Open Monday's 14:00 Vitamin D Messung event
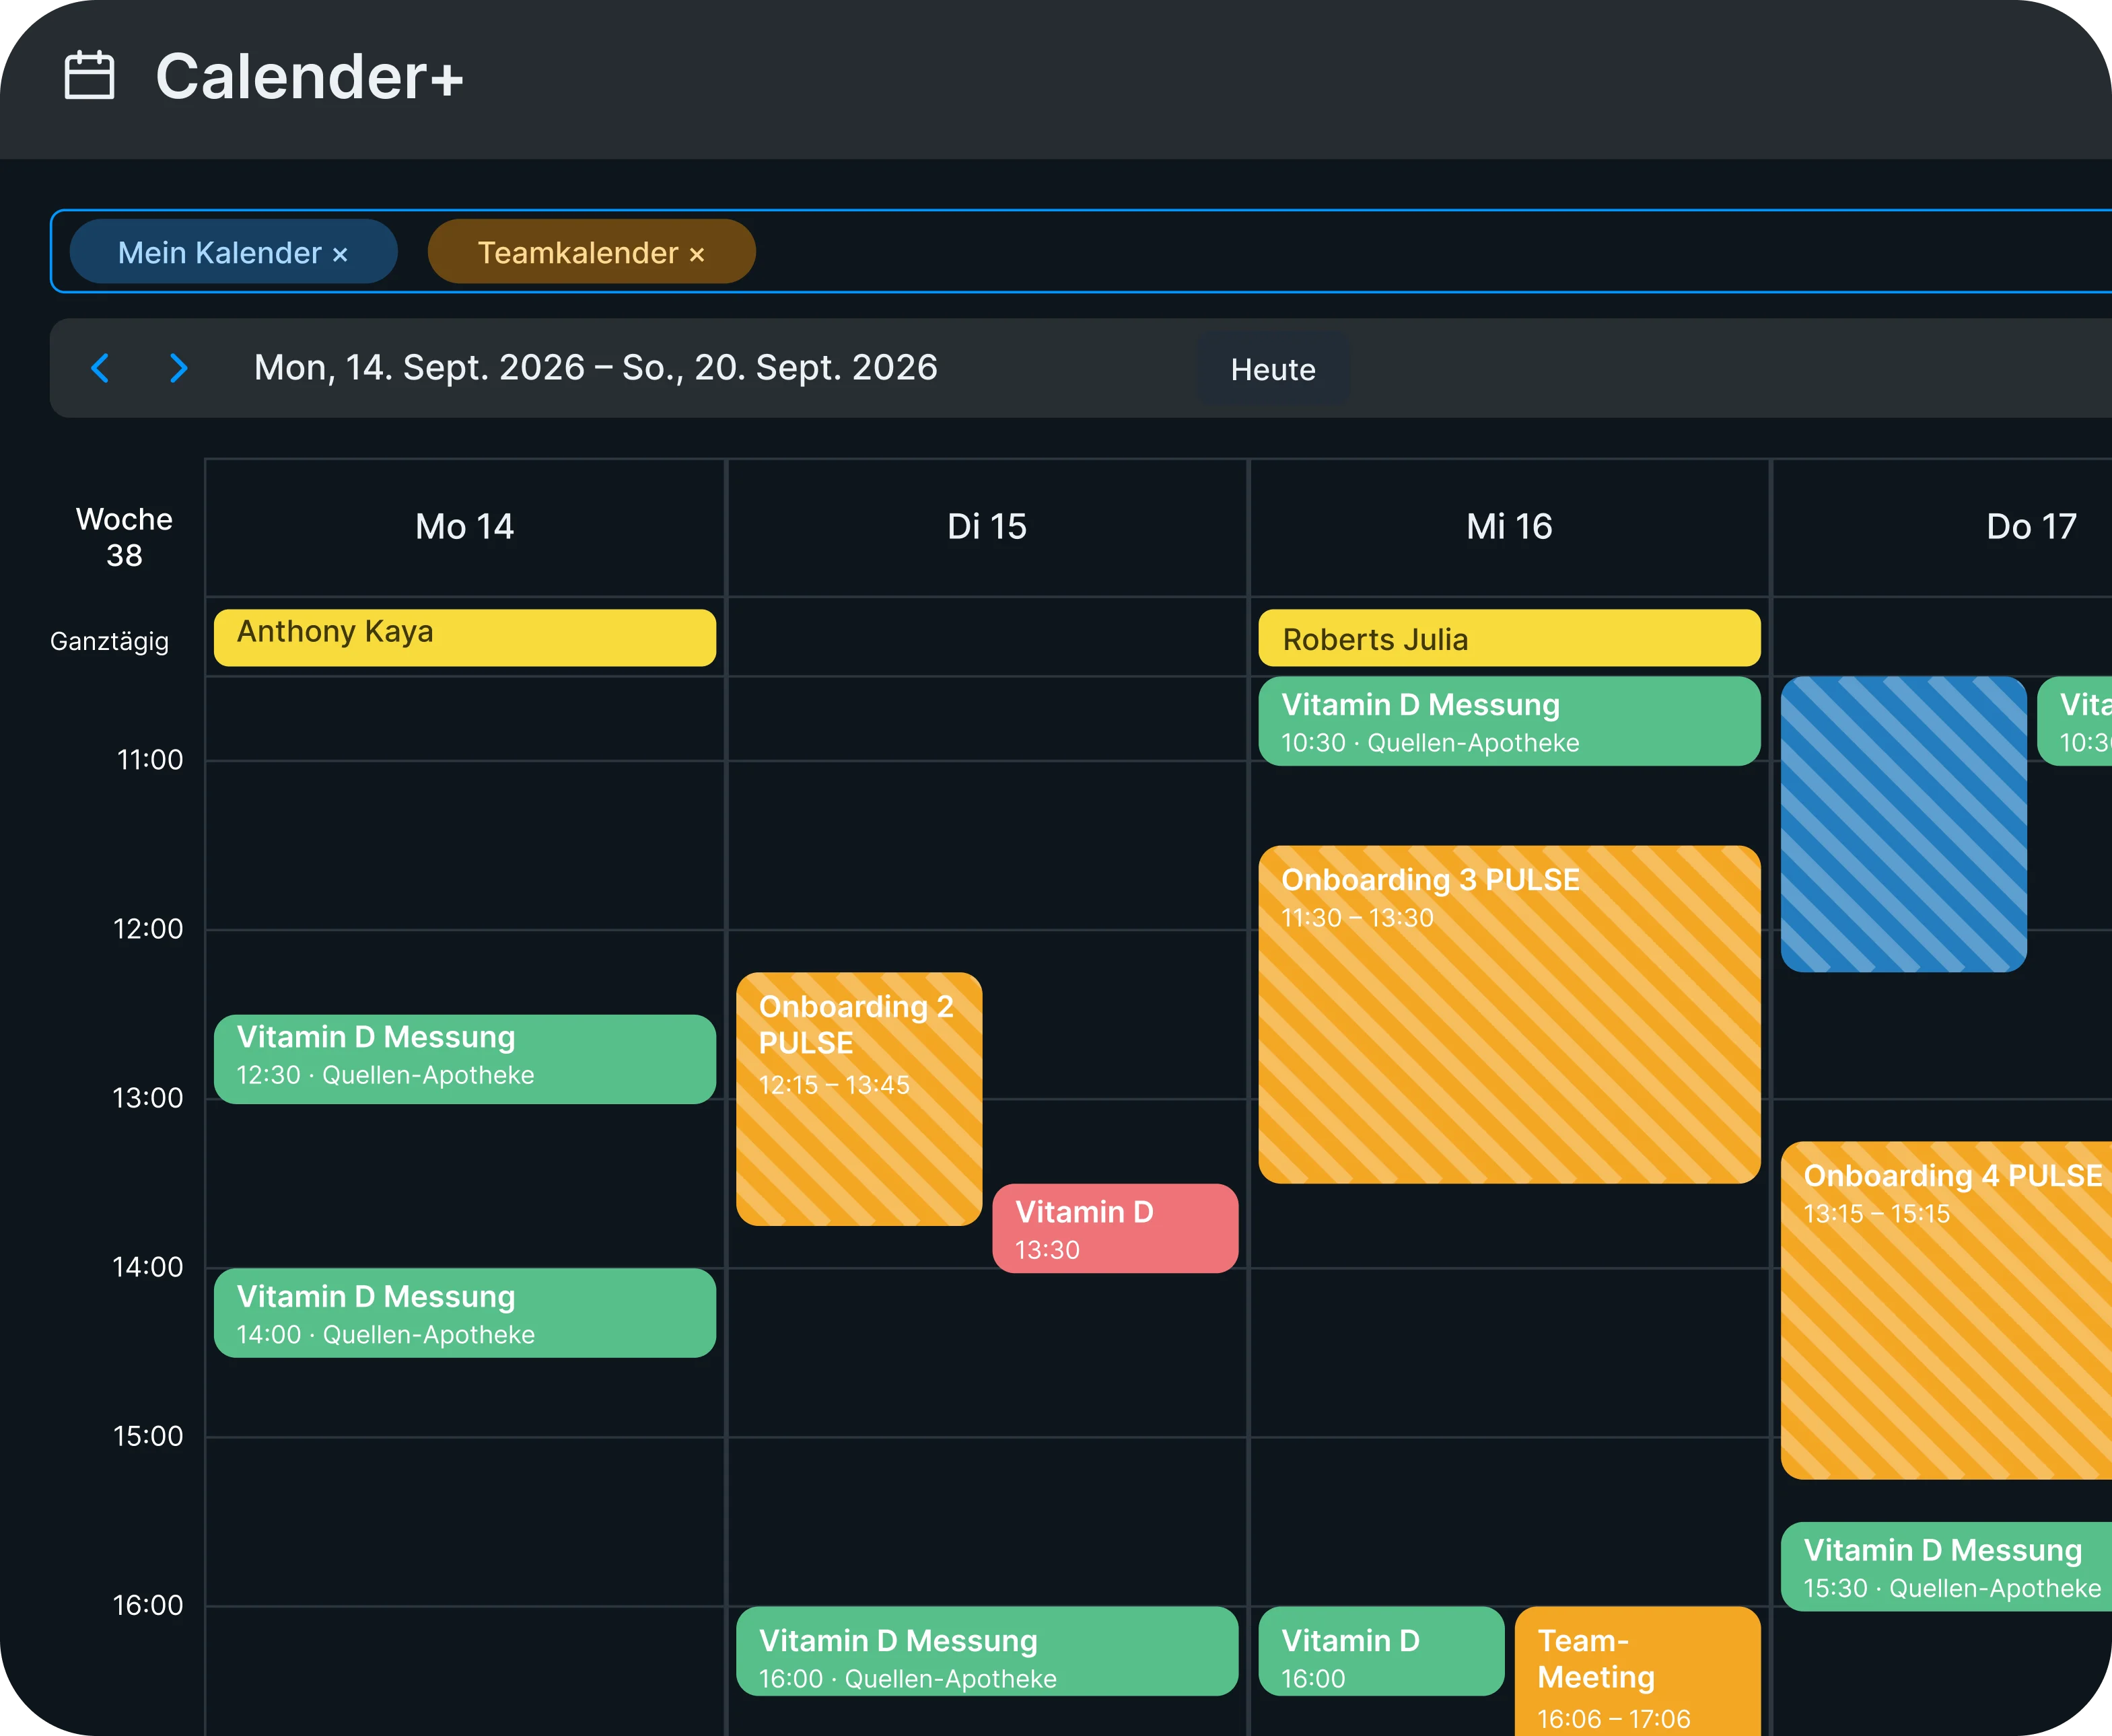The image size is (2112, 1736). coord(465,1312)
